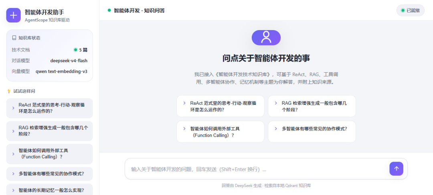
Task: Click the 5 篇 document count
Action: [x=83, y=50]
